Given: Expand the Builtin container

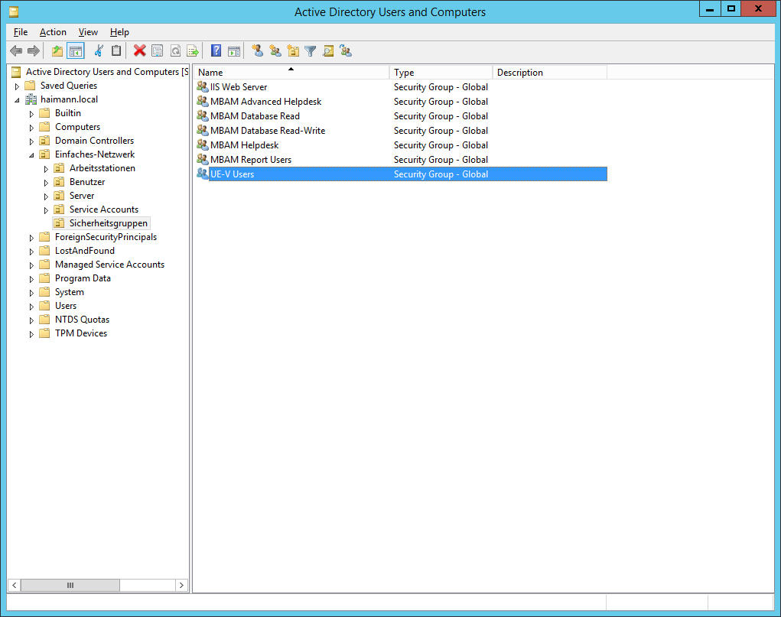Looking at the screenshot, I should pyautogui.click(x=31, y=114).
